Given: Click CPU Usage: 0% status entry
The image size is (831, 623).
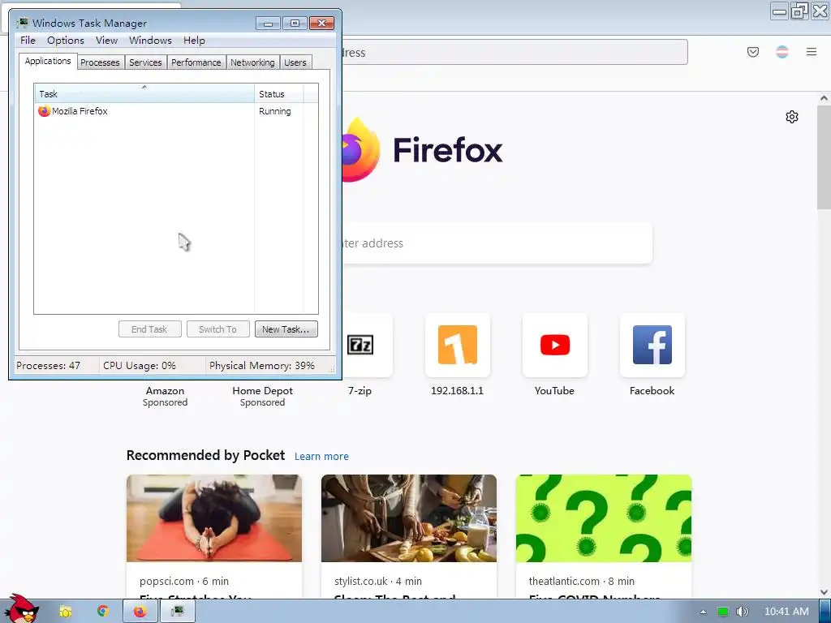Looking at the screenshot, I should [140, 366].
